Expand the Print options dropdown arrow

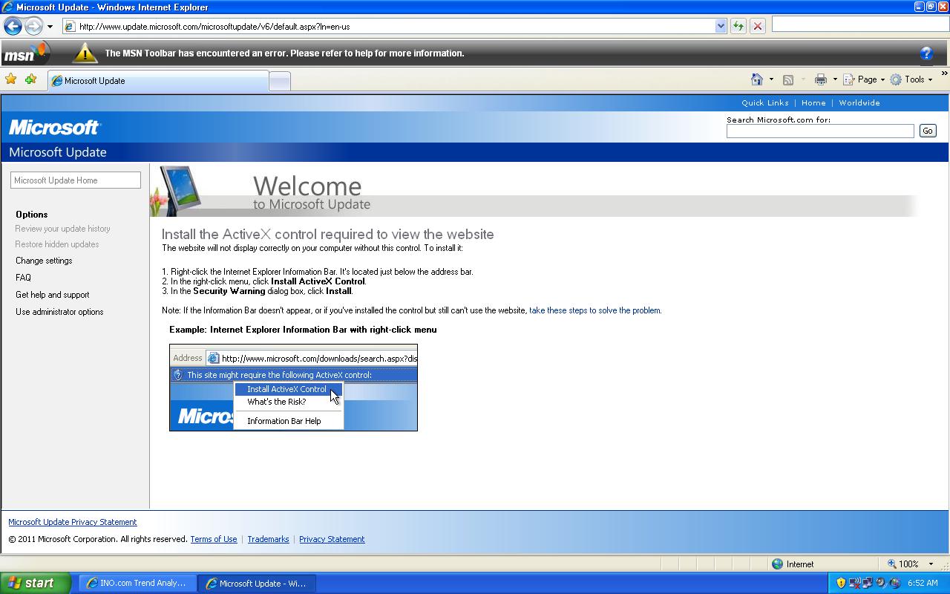(x=835, y=79)
